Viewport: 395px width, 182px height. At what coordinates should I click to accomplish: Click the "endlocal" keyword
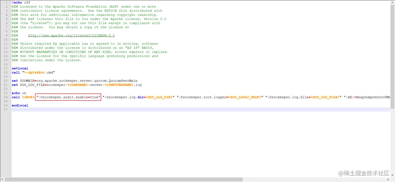20,105
